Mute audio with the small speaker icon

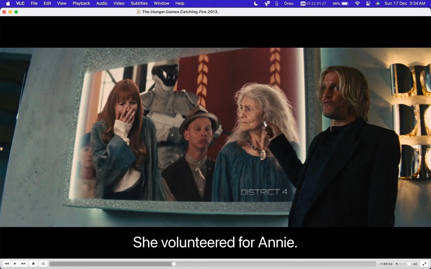click(x=397, y=264)
